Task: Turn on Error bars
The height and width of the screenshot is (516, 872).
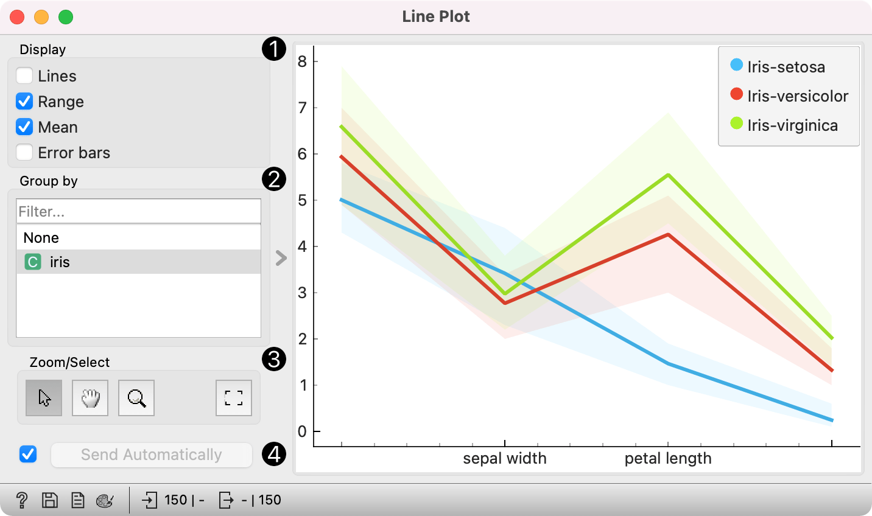Action: [24, 153]
